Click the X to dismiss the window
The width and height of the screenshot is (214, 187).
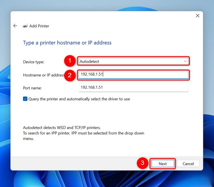click(x=198, y=16)
